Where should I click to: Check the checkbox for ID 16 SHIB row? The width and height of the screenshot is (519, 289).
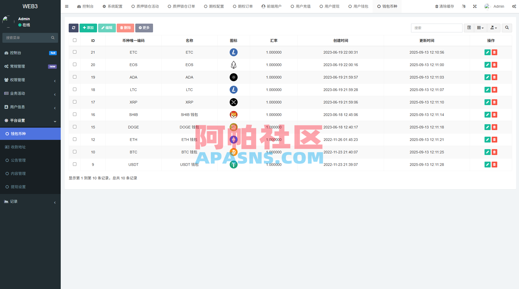click(x=75, y=114)
